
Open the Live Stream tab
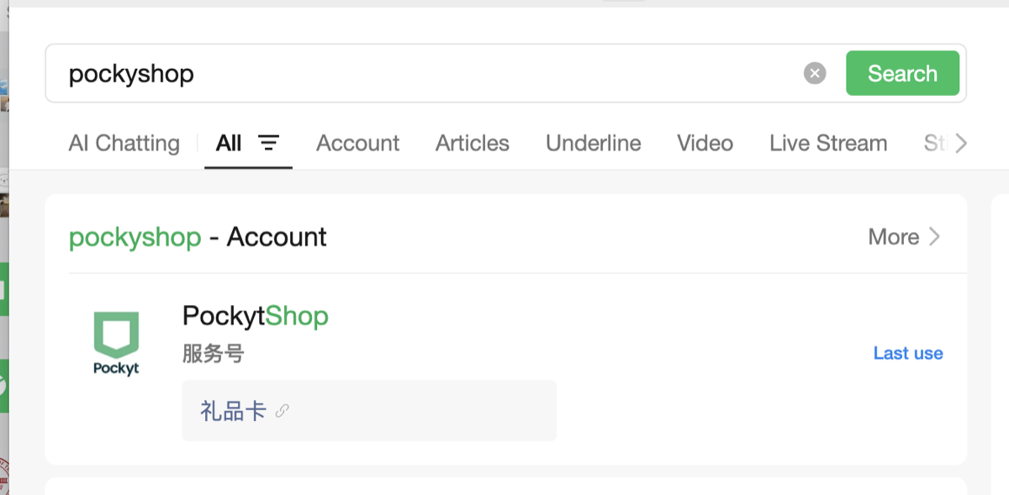828,144
